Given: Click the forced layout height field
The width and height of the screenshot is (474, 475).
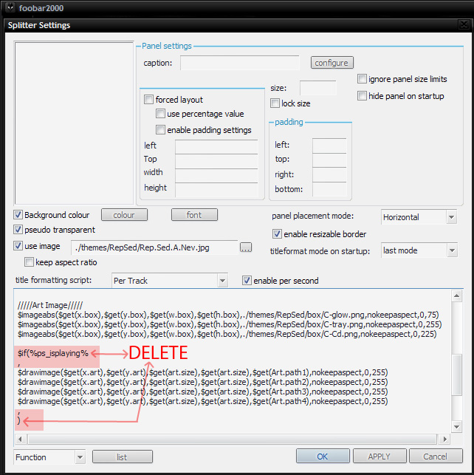Looking at the screenshot, I should [x=216, y=191].
